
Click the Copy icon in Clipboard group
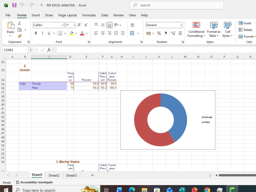tap(19, 30)
